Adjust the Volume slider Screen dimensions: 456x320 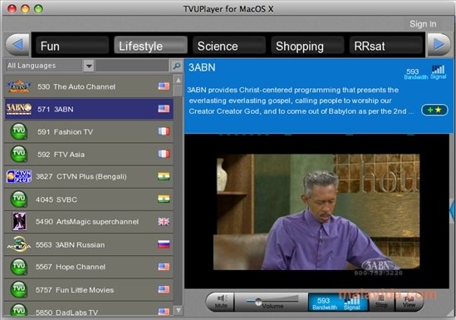[x=272, y=302]
